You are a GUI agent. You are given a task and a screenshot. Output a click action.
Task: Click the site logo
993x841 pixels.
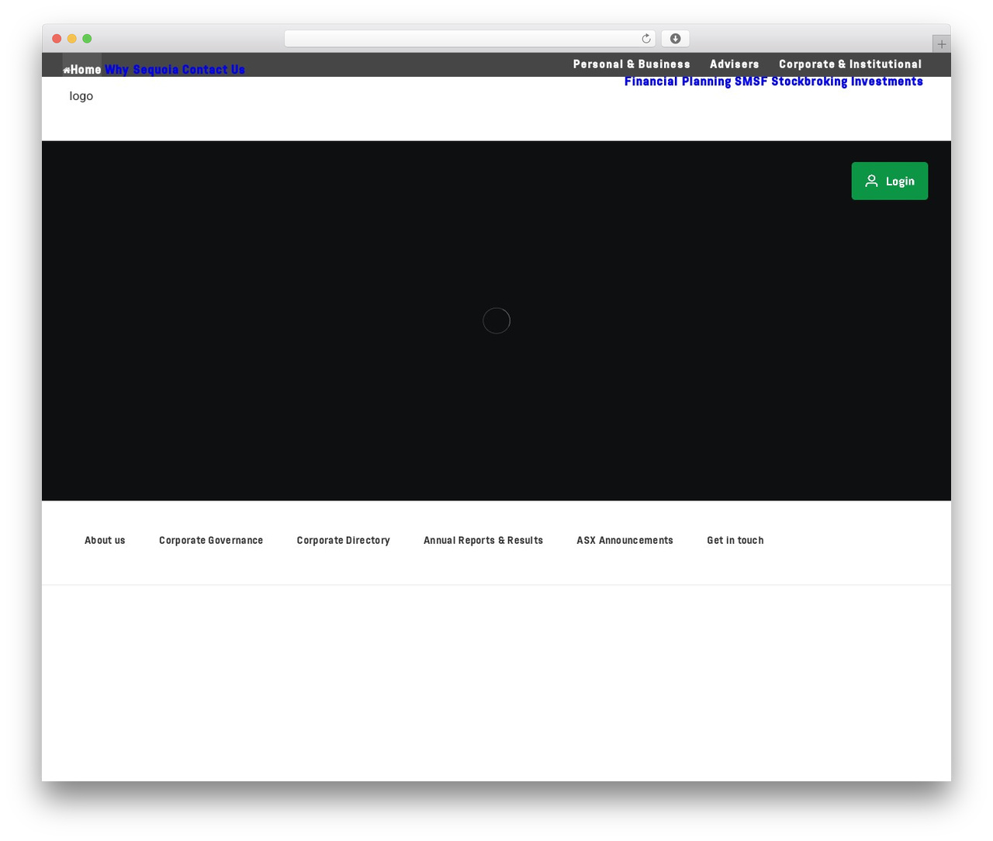click(x=81, y=96)
